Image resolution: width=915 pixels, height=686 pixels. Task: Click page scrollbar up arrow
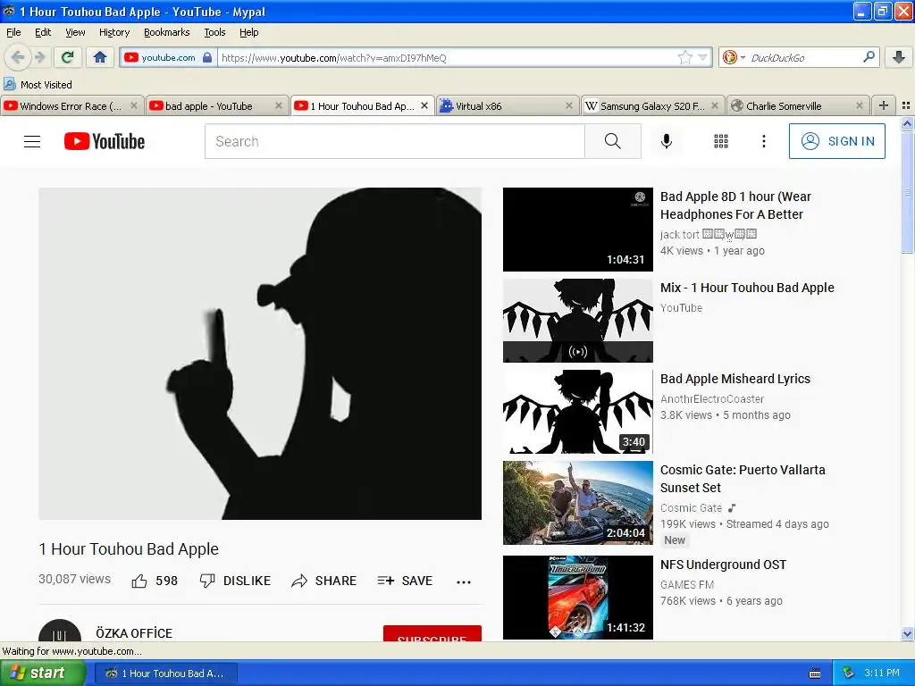pos(907,123)
